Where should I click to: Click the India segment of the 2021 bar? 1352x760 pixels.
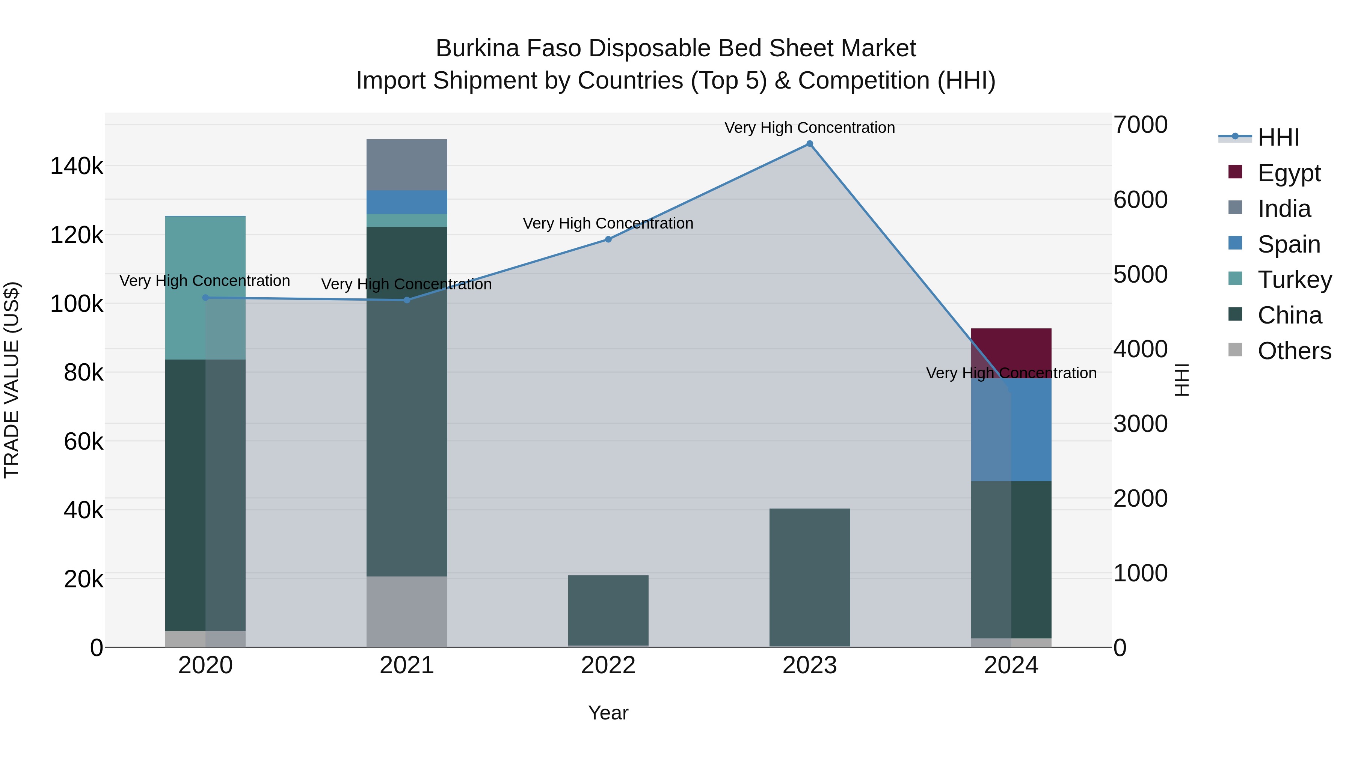point(407,165)
